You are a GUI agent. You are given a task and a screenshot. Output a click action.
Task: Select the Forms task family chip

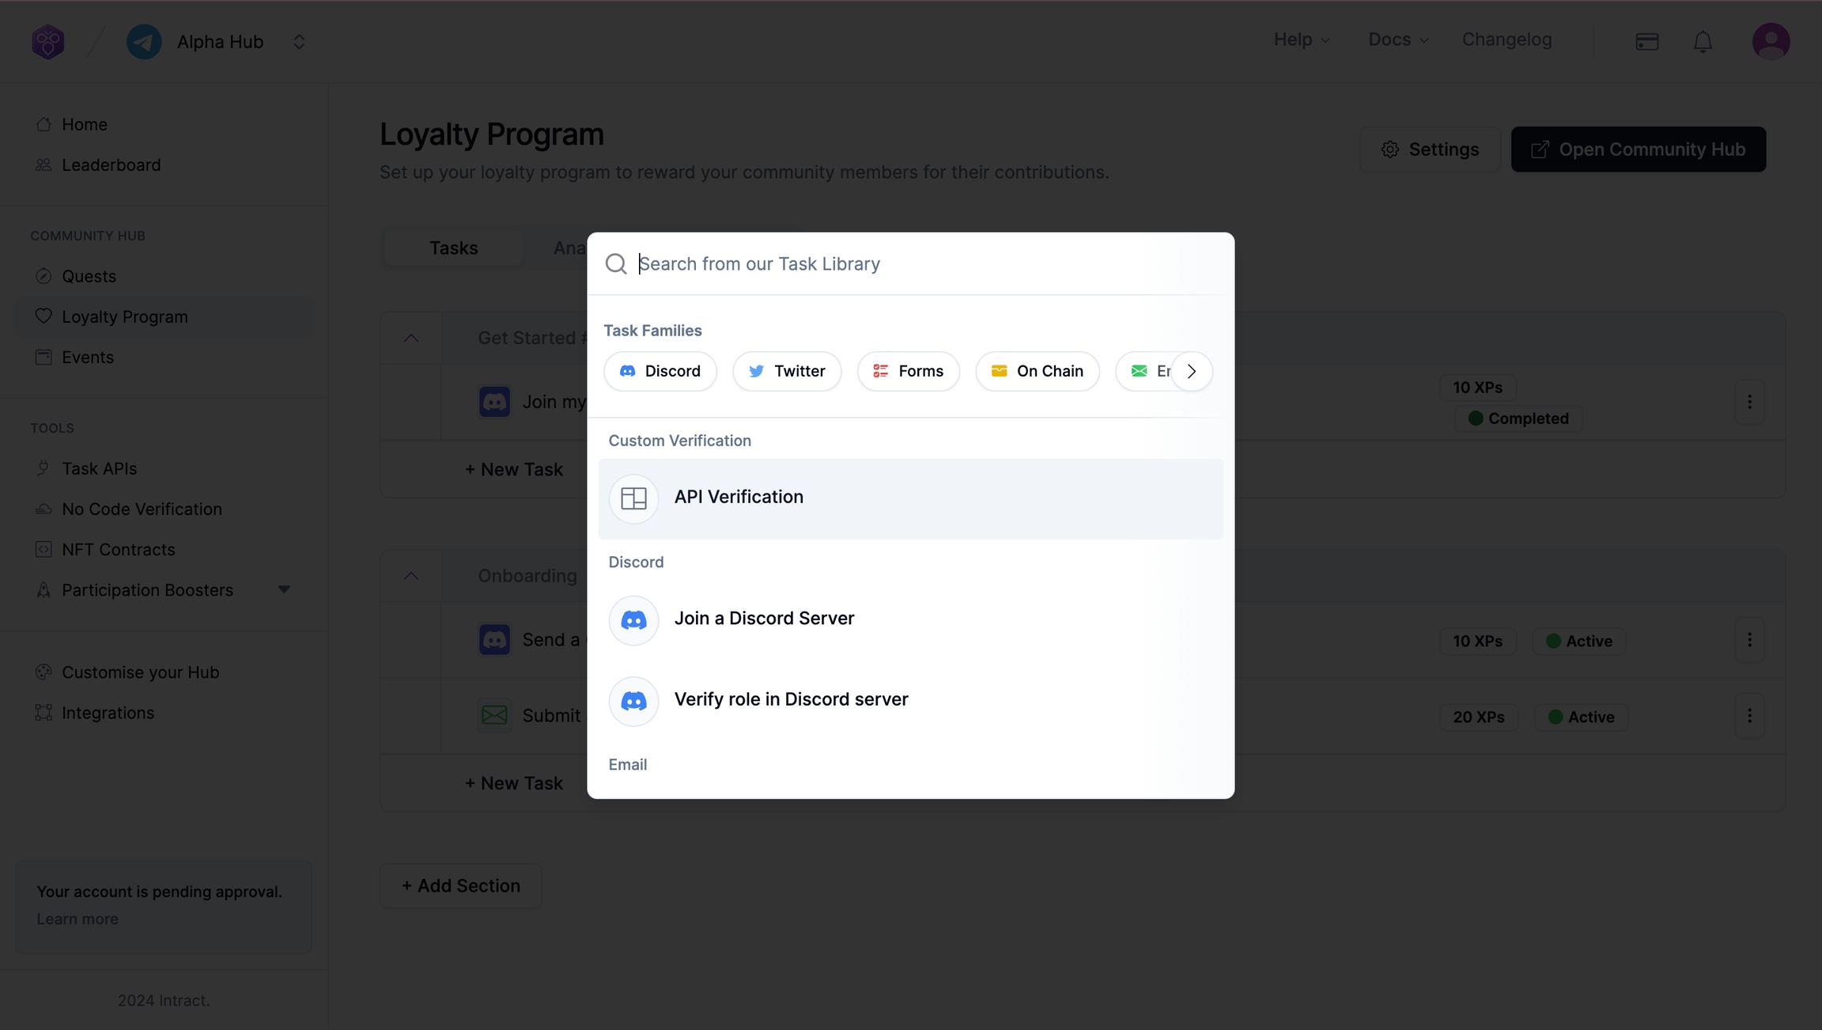(908, 371)
